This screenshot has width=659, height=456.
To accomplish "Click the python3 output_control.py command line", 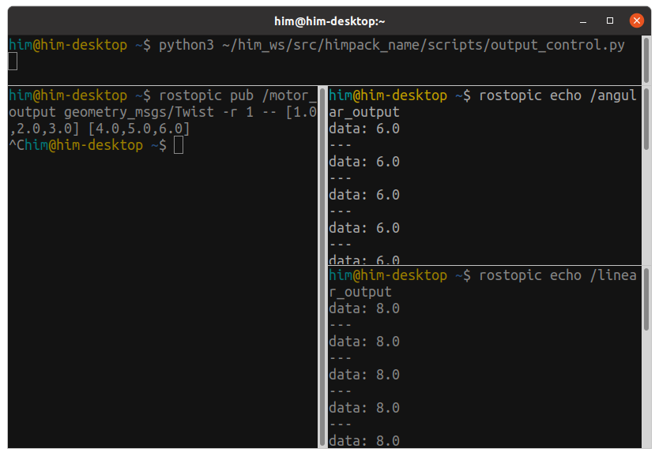I will [317, 45].
